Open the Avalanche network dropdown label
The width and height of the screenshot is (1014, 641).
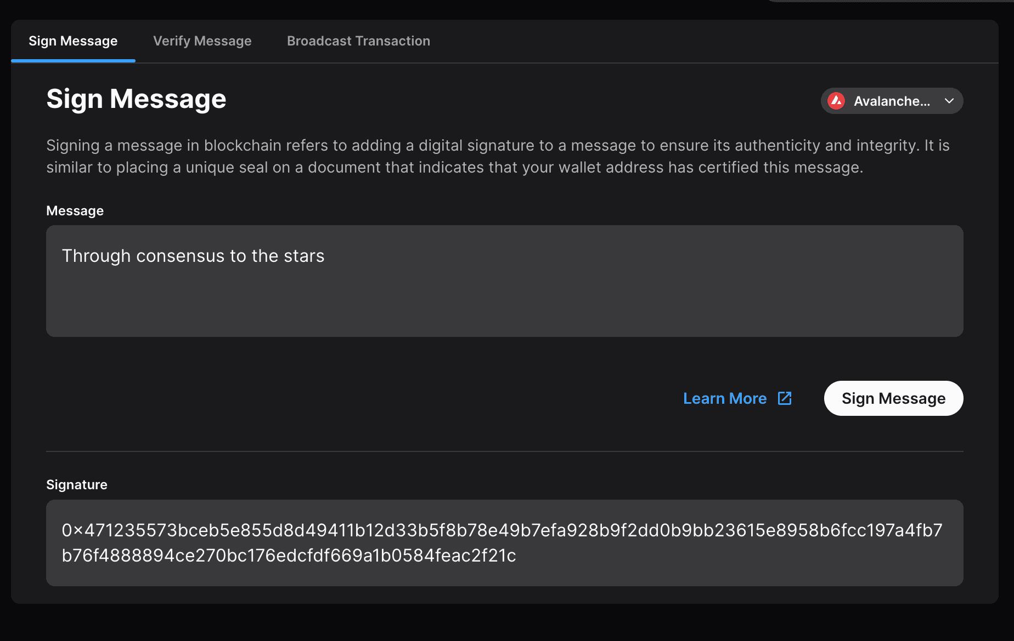point(892,101)
